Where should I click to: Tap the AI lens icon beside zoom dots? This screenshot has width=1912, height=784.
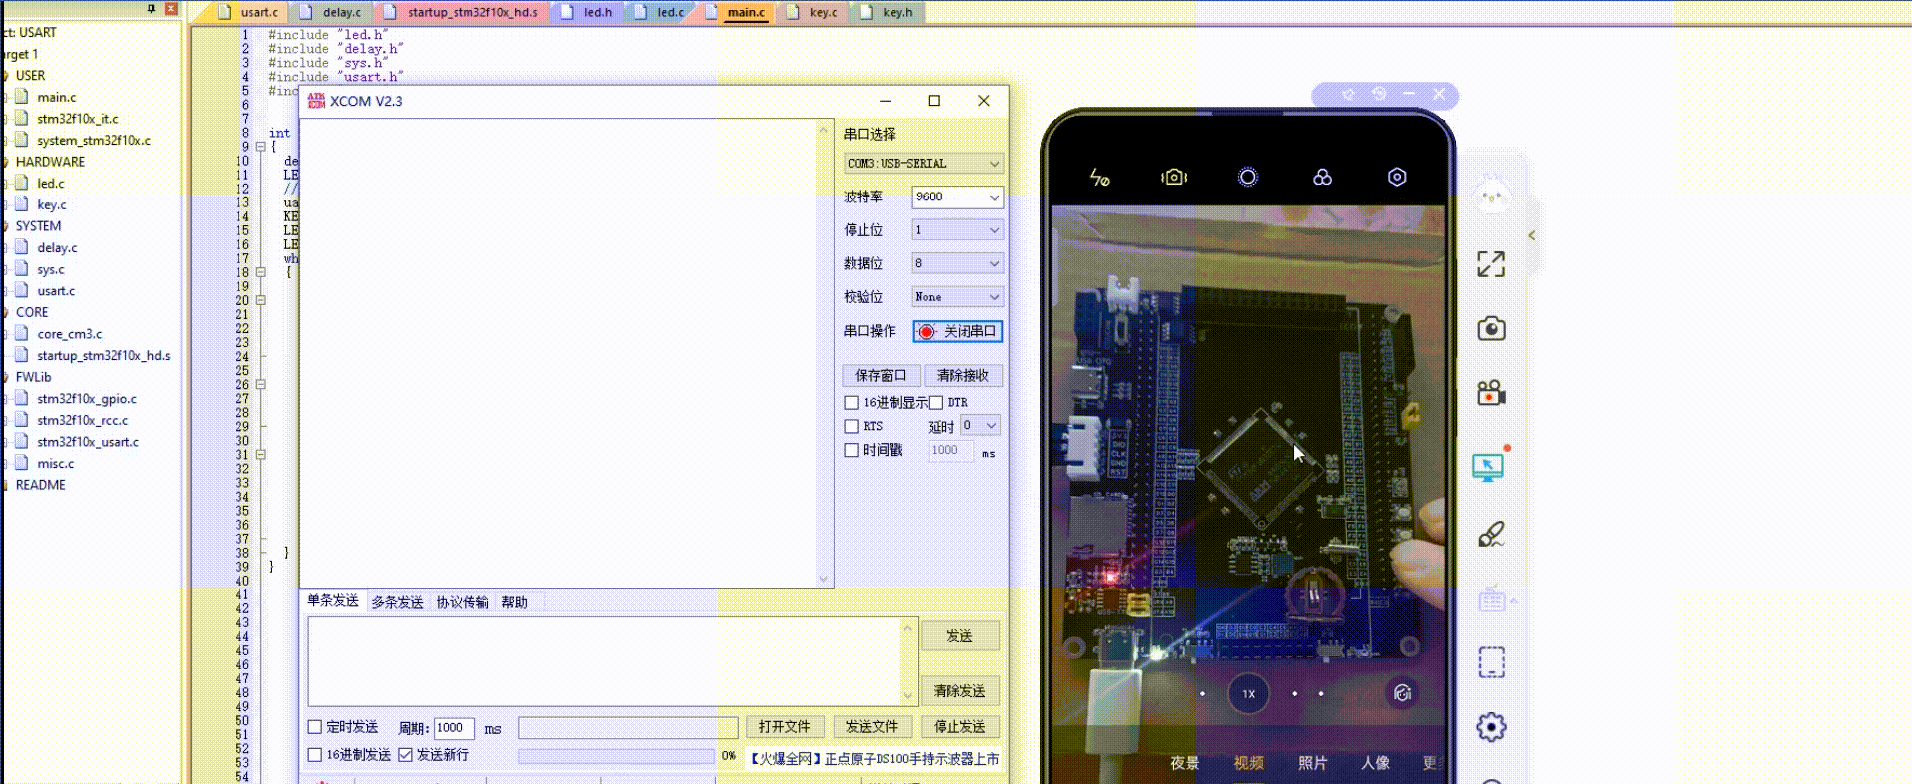pos(1402,693)
